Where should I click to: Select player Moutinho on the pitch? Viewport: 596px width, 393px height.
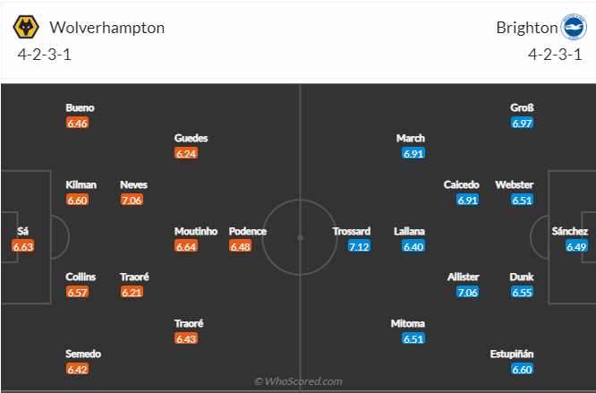point(196,232)
